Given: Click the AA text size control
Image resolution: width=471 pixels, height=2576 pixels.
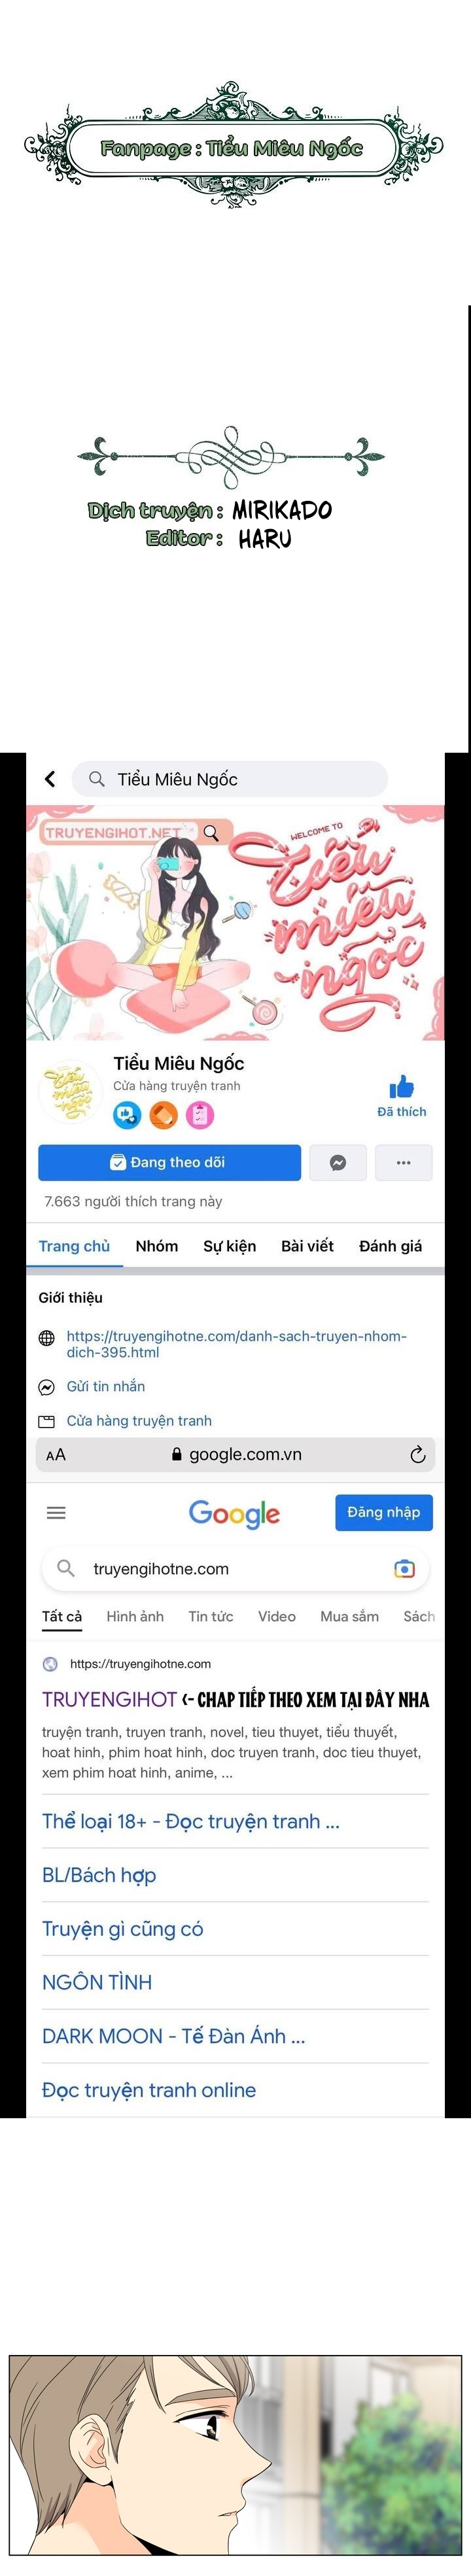Looking at the screenshot, I should click(56, 1455).
